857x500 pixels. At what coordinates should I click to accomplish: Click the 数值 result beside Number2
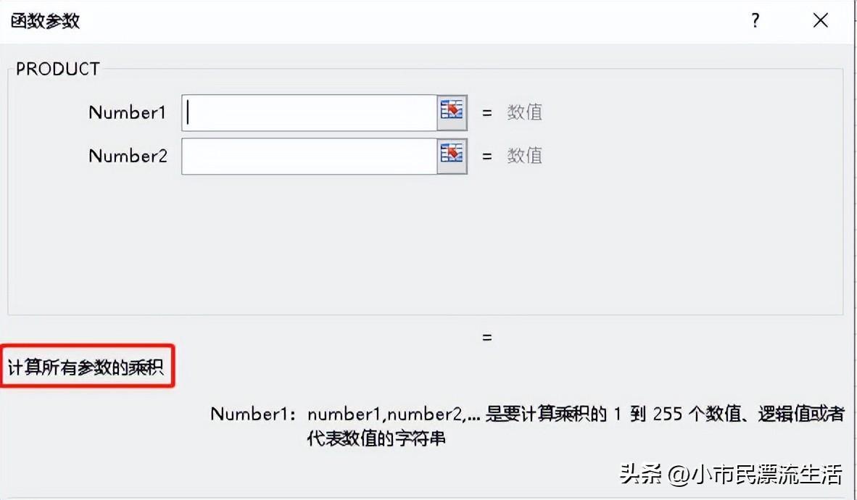[524, 157]
